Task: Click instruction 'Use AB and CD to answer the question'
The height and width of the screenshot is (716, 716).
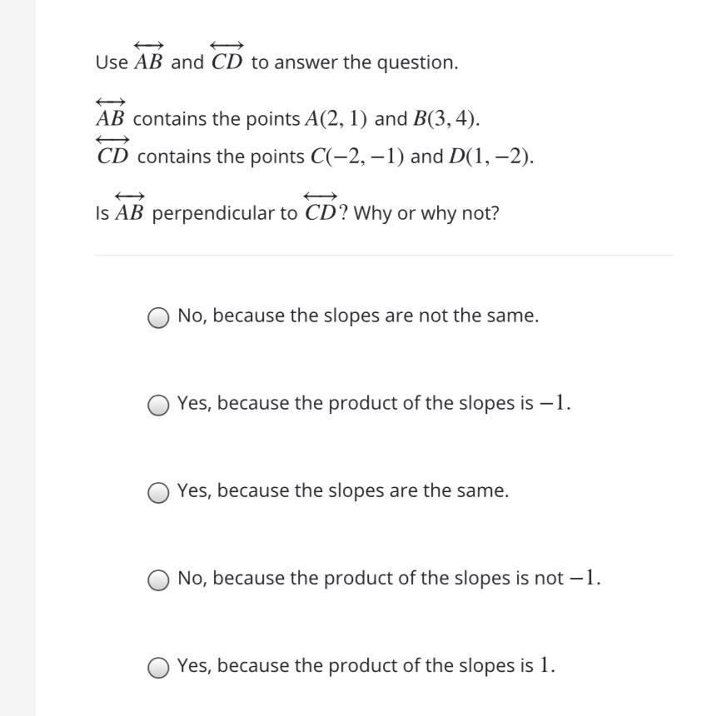Action: click(276, 62)
